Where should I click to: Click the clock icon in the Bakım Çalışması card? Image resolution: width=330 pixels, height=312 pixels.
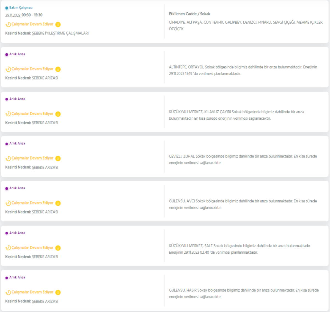click(8, 24)
